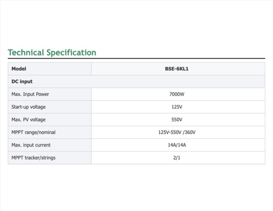Select the 14A/14A value cell
273x211 pixels.
click(178, 145)
